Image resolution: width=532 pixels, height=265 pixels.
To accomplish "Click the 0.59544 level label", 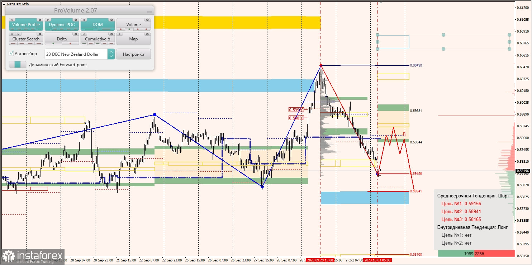I will pos(416,142).
